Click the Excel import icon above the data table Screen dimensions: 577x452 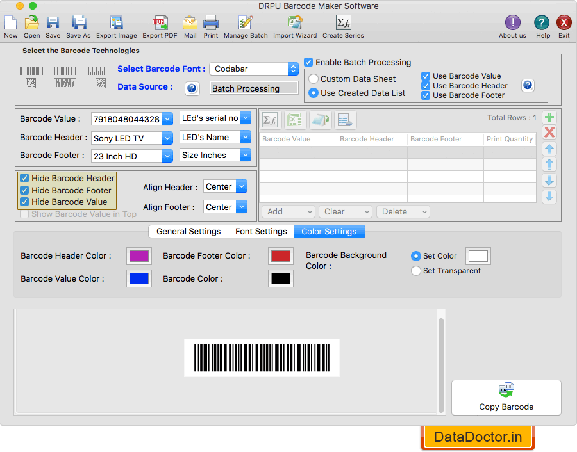296,120
